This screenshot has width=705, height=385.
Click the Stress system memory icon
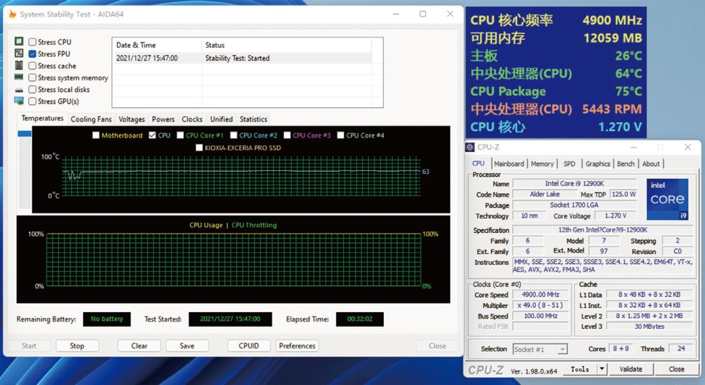pyautogui.click(x=19, y=78)
